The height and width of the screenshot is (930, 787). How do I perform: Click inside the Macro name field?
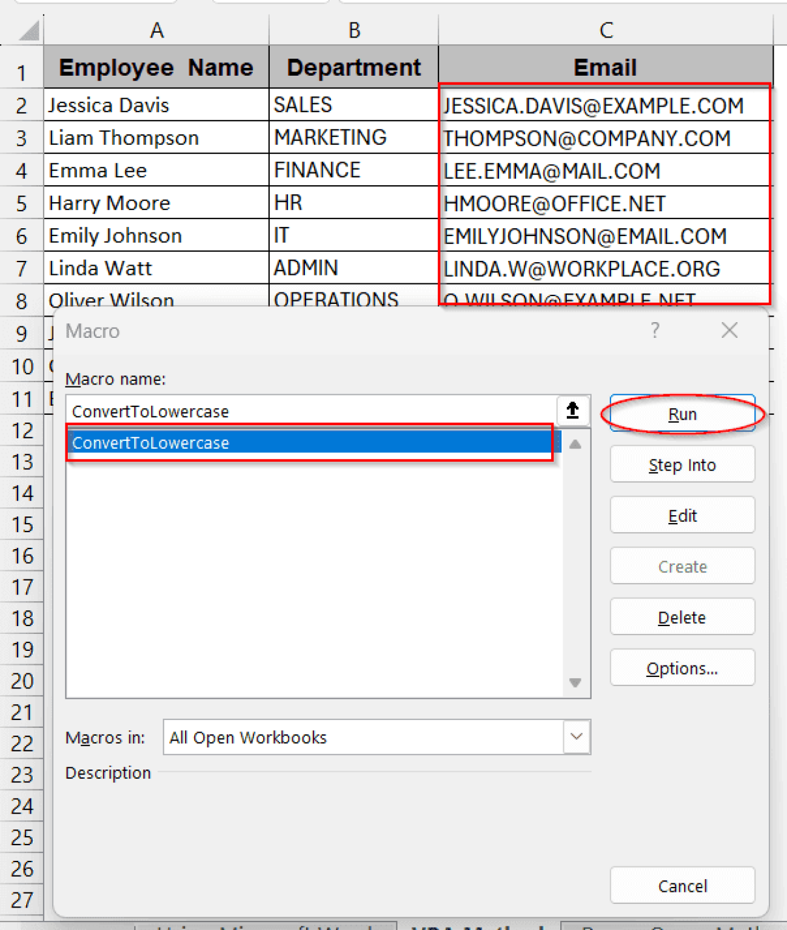click(x=302, y=411)
